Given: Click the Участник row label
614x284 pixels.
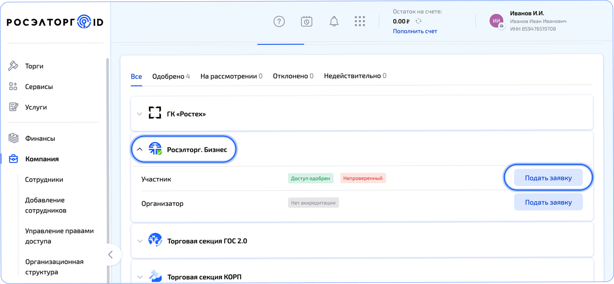Looking at the screenshot, I should coord(156,179).
